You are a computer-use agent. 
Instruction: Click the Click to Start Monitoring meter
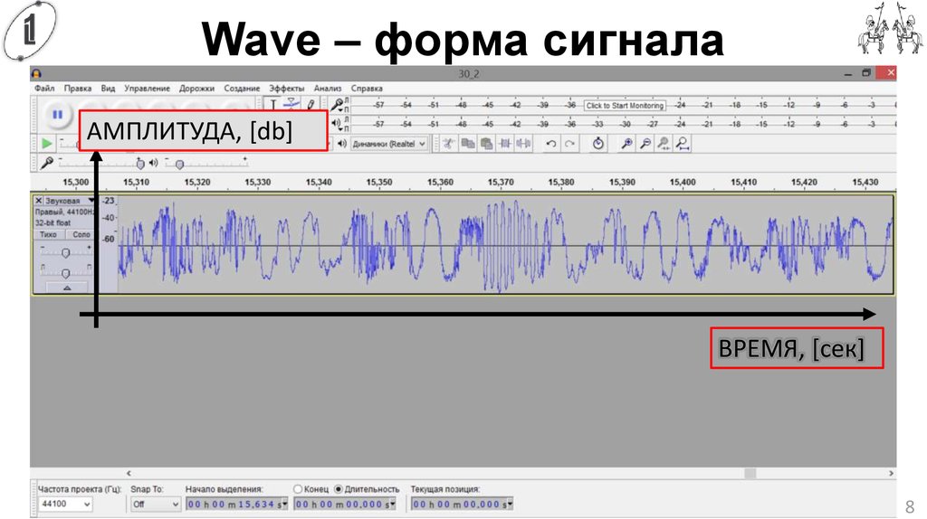point(625,106)
